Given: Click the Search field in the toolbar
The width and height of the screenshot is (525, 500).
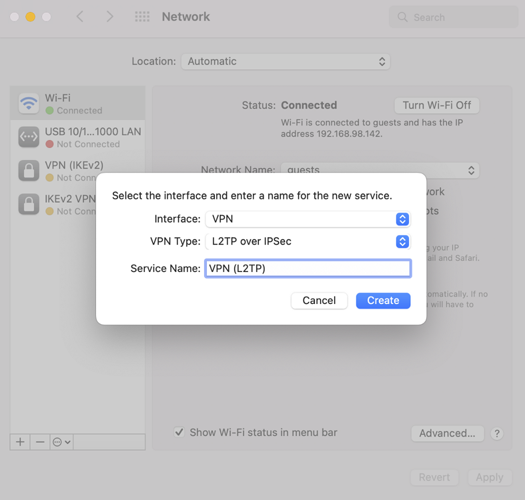Looking at the screenshot, I should (454, 17).
